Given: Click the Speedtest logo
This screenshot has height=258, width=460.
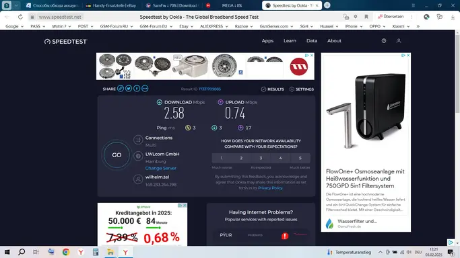Looking at the screenshot, I should [x=66, y=42].
